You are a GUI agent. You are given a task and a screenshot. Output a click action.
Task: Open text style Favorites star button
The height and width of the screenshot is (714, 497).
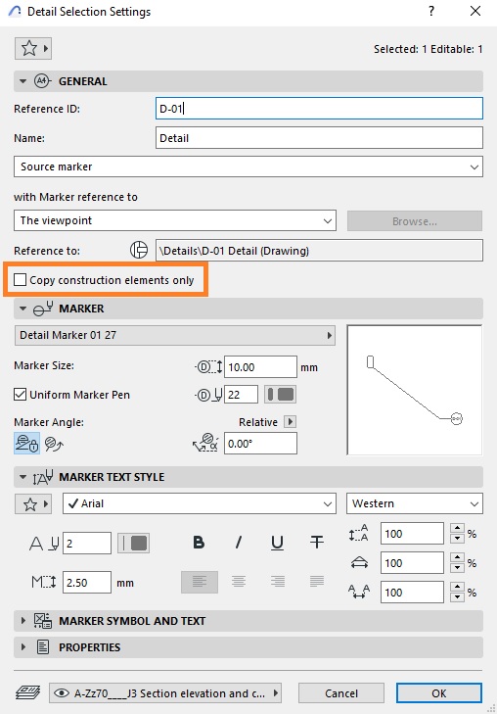(x=33, y=503)
